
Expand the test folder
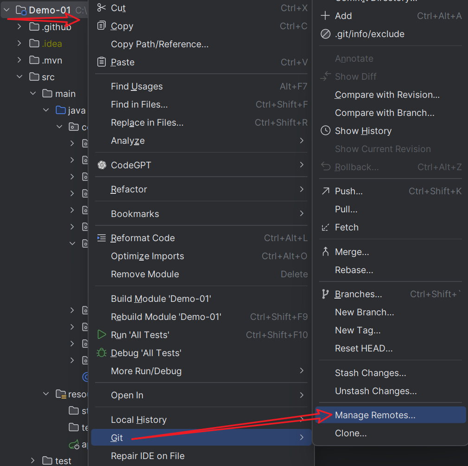point(32,460)
